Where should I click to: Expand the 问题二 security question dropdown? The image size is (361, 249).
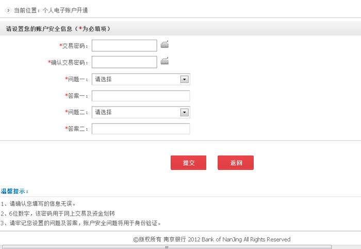(x=184, y=112)
